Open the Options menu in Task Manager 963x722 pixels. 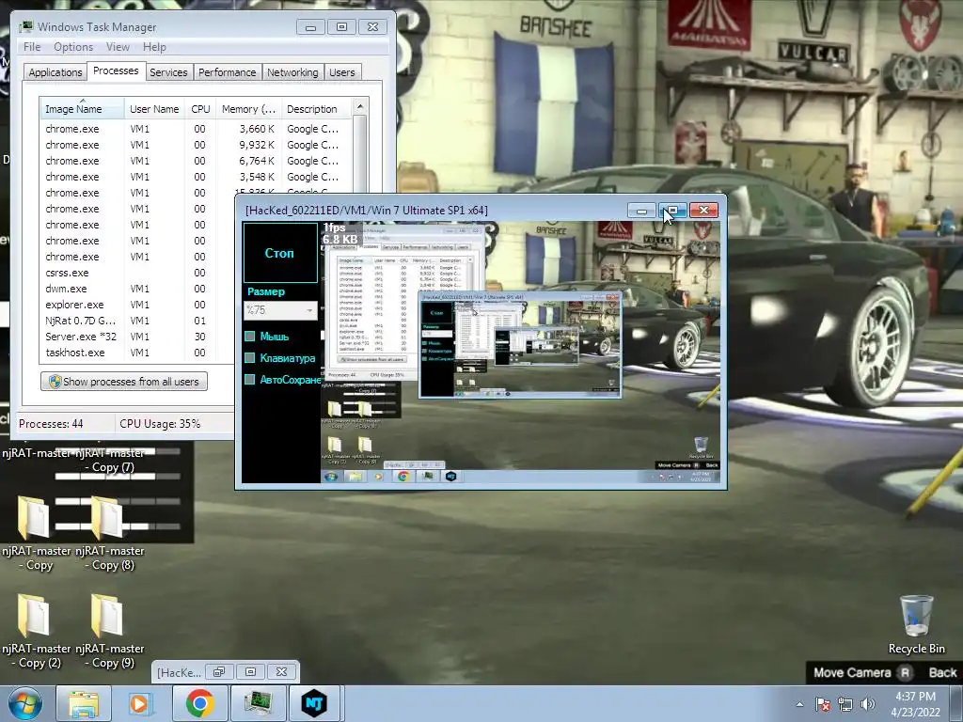73,47
